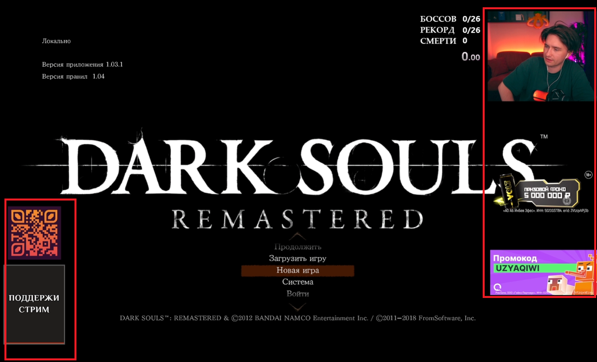Click the downward chevron below the menu

297,307
